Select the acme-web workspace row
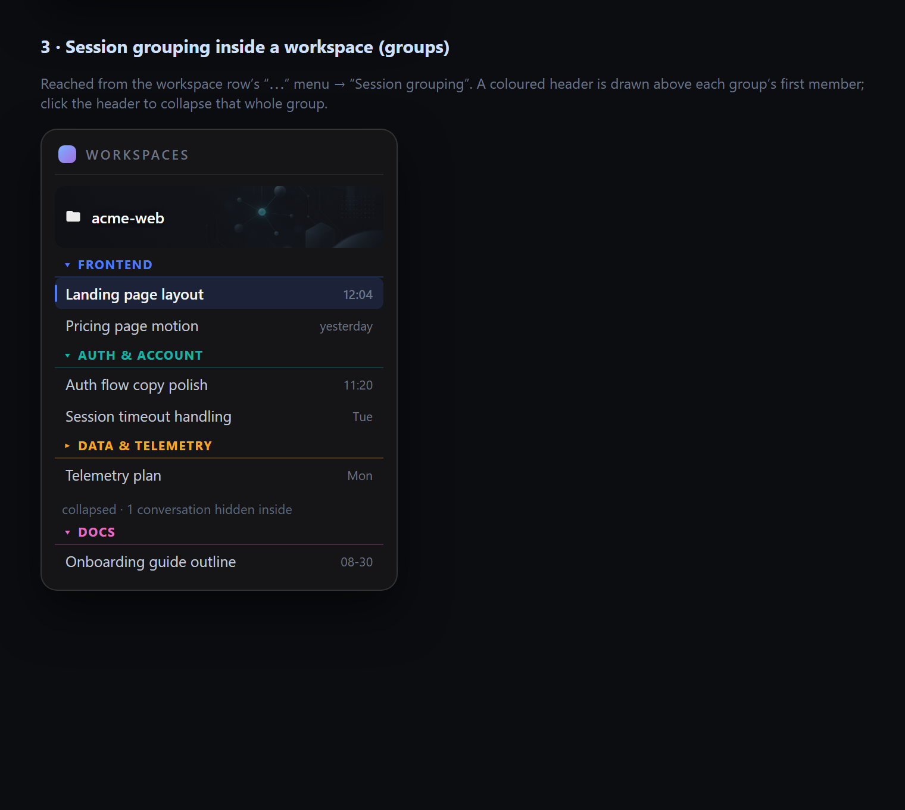 (219, 217)
